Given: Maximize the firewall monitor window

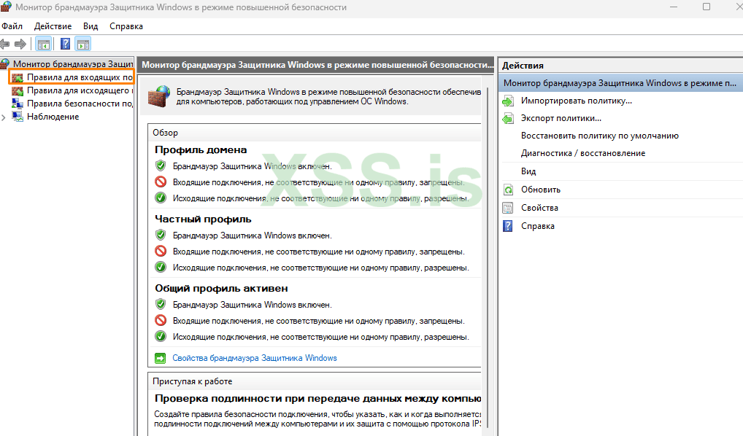Looking at the screenshot, I should coord(707,7).
